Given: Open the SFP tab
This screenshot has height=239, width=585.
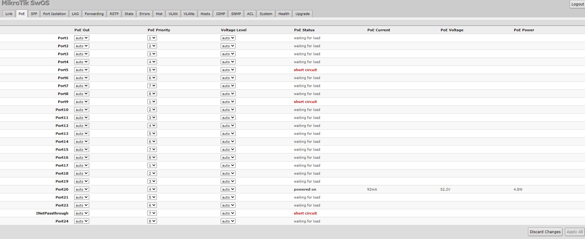Looking at the screenshot, I should tap(34, 14).
